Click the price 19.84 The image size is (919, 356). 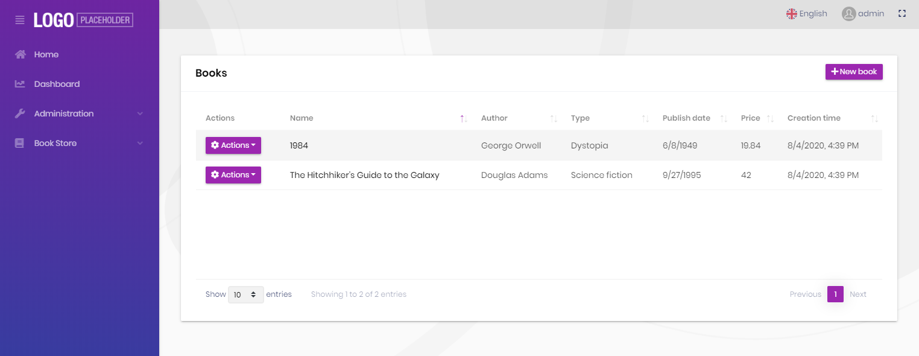(751, 145)
